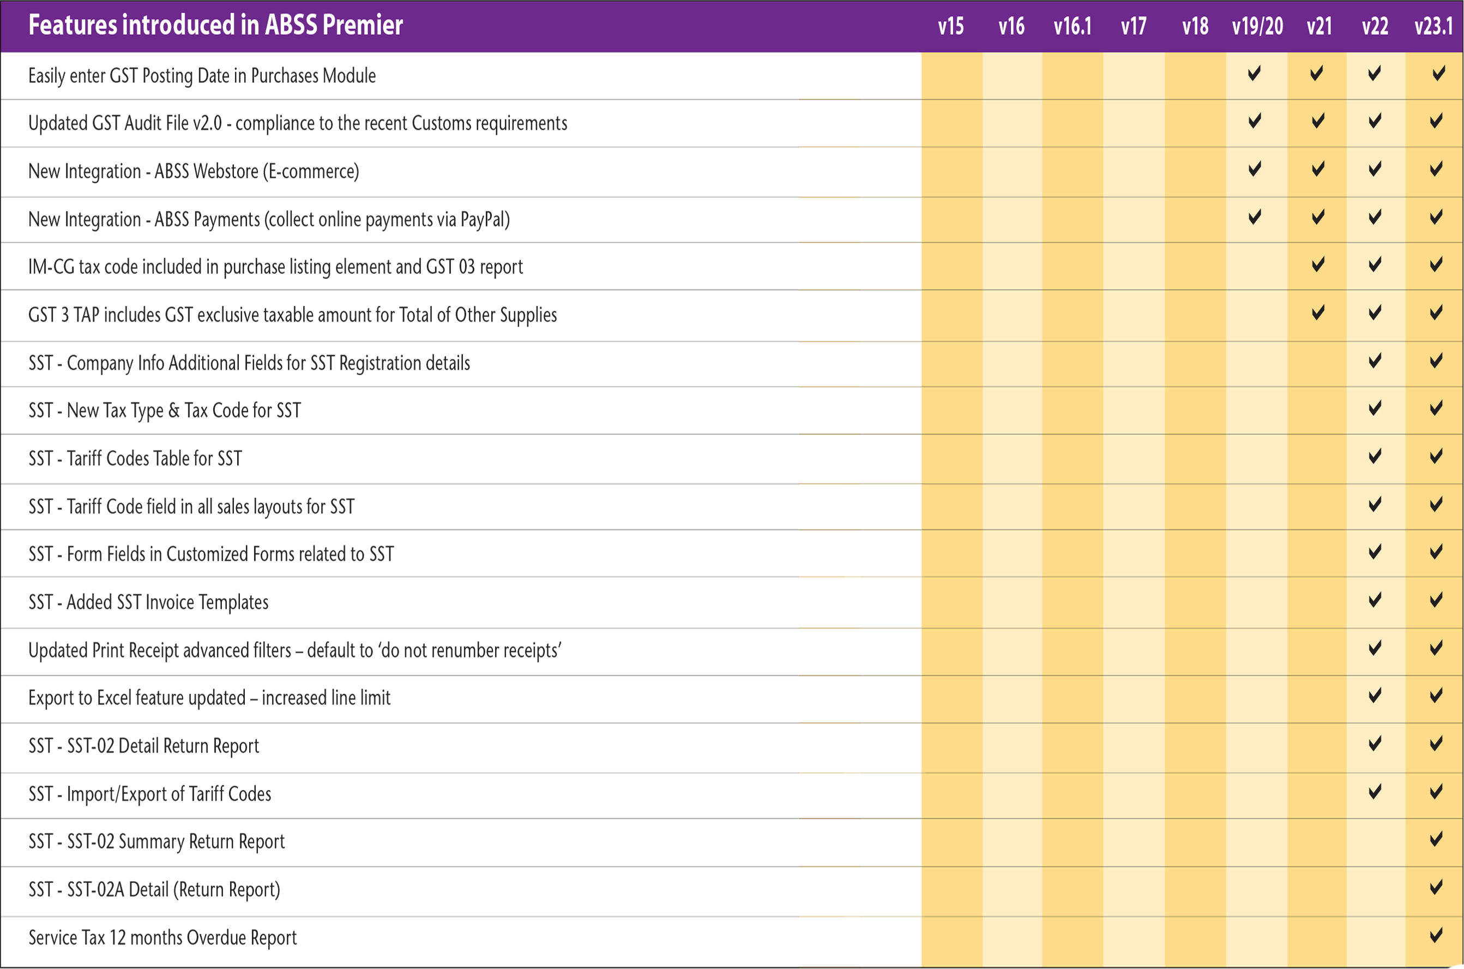The height and width of the screenshot is (969, 1464).
Task: Click the bottommost checkmark in v19/20 column
Action: coord(1254,217)
